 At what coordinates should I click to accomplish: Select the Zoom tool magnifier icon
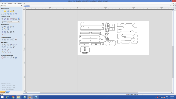point(5,19)
